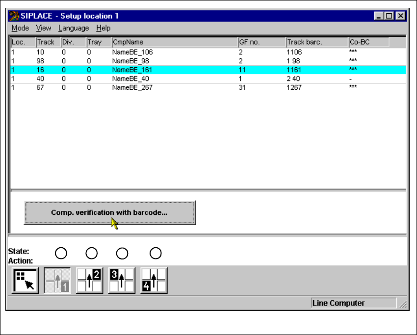The width and height of the screenshot is (417, 335).
Task: Switch to setup location 4 icon
Action: 154,281
